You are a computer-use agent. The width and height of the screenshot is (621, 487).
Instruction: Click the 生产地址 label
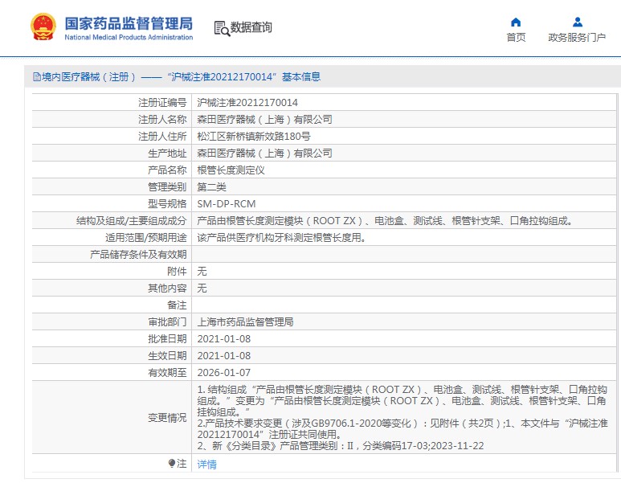167,153
